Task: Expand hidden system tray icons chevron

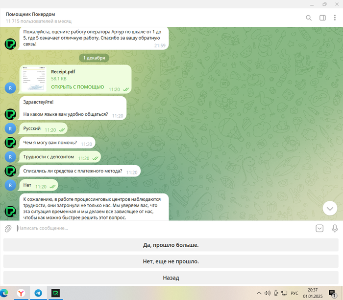Action: click(x=259, y=293)
